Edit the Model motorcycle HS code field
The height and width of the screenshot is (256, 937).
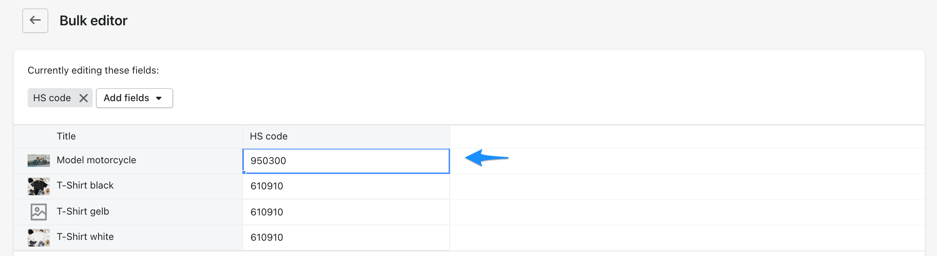click(346, 161)
